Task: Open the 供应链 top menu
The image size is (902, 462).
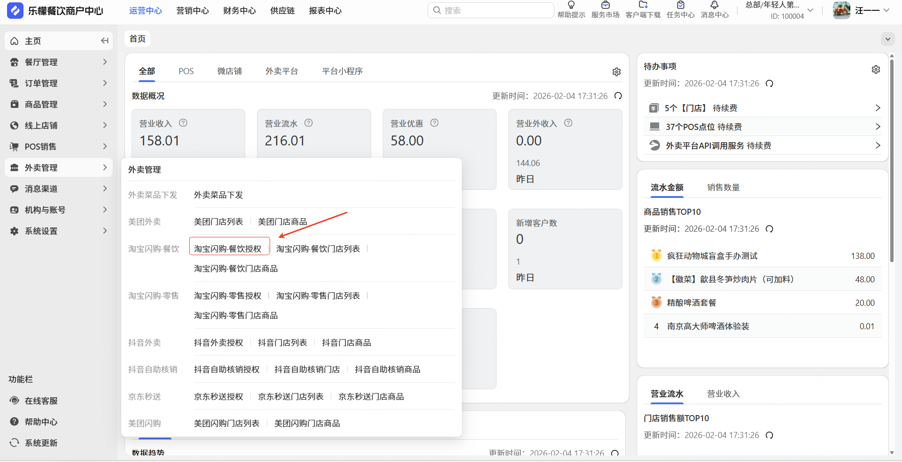Action: point(282,11)
